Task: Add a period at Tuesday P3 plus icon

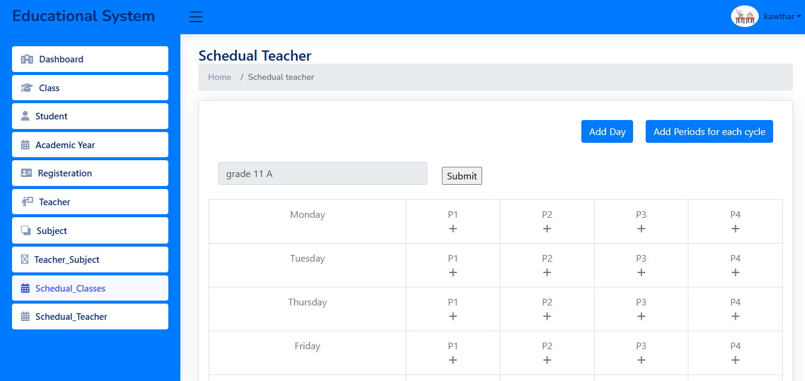Action: point(641,272)
